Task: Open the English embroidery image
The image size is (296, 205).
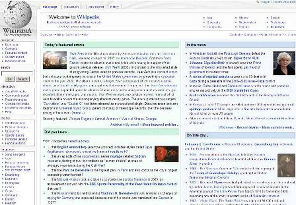Action: 166,154
